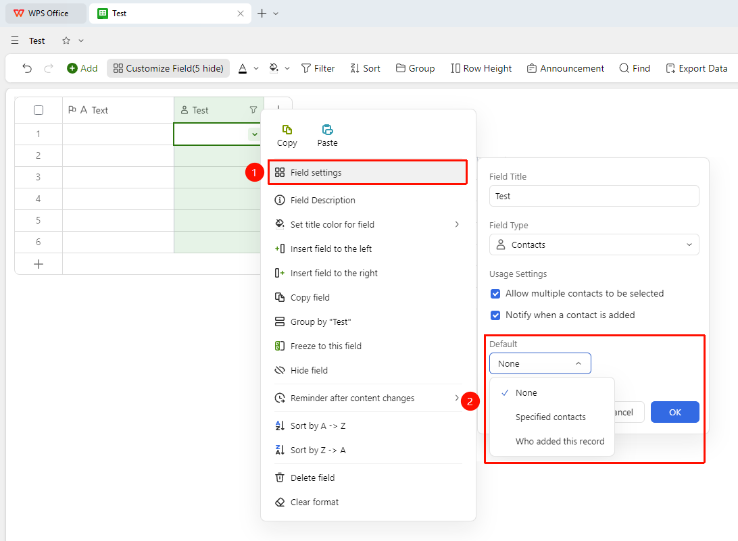This screenshot has width=738, height=541.
Task: Select Specified contacts default option
Action: (x=552, y=417)
